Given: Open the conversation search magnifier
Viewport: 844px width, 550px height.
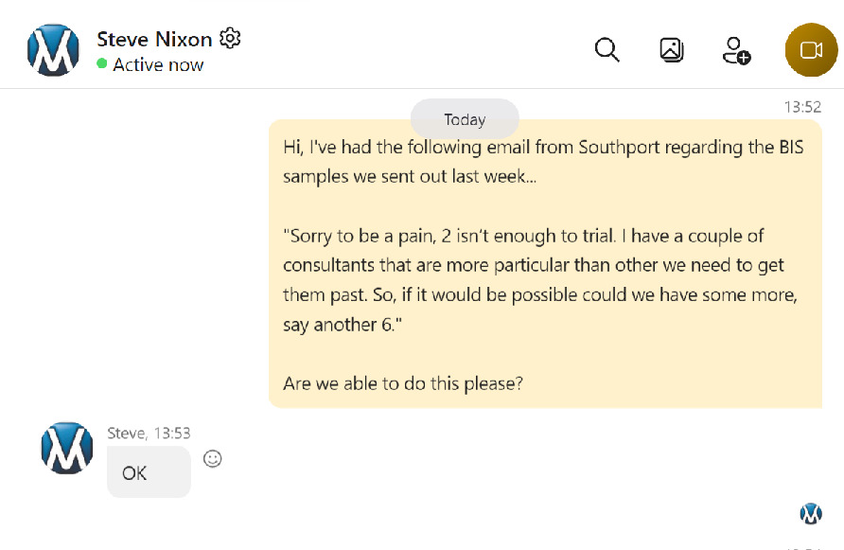Looking at the screenshot, I should 607,49.
